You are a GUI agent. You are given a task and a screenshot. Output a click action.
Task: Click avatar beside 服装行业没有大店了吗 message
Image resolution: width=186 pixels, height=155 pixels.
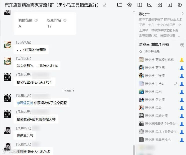(x=8, y=77)
